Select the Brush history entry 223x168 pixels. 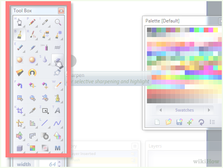(104, 160)
